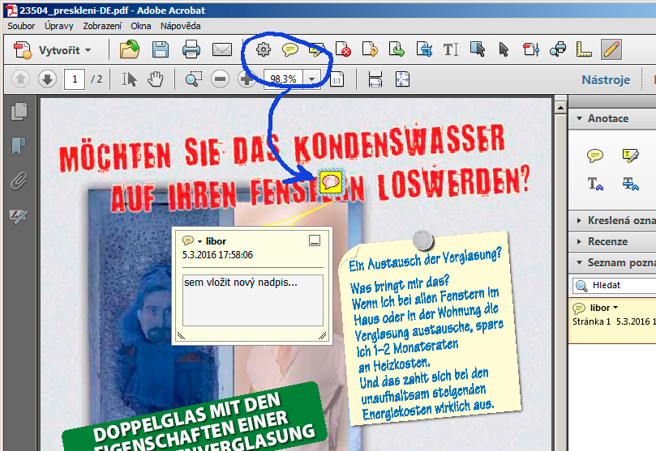Open the Nástroje pane
Image resolution: width=656 pixels, height=451 pixels.
pos(605,79)
